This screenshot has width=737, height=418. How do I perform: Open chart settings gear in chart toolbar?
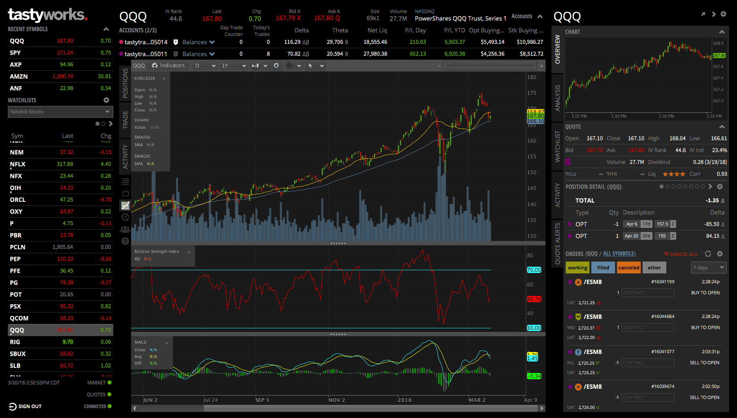point(276,66)
